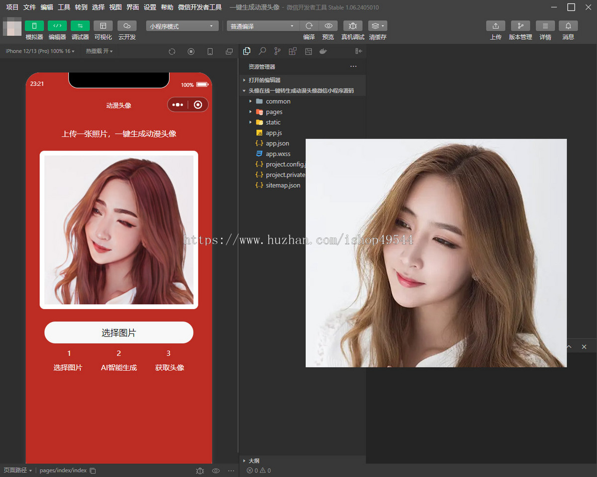Open the 小程序模式 mode dropdown
597x477 pixels.
[x=182, y=26]
